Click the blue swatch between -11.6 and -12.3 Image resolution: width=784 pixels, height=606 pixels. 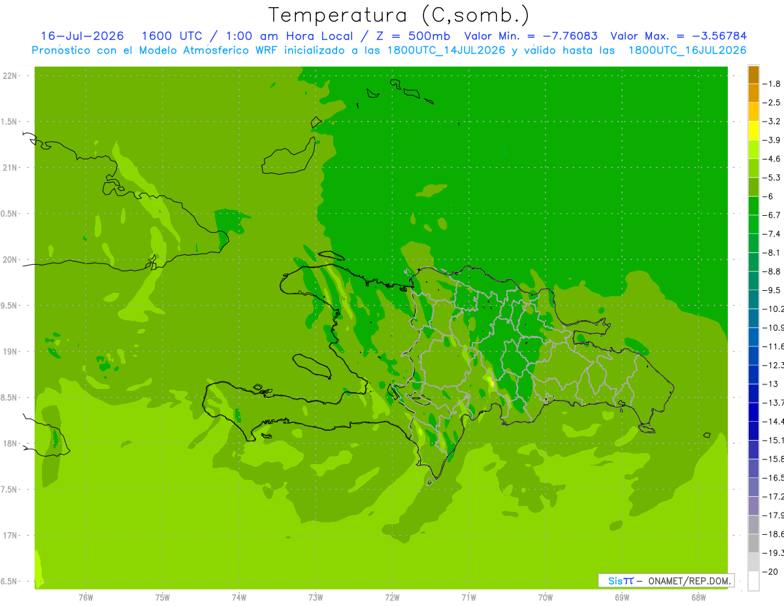point(753,356)
